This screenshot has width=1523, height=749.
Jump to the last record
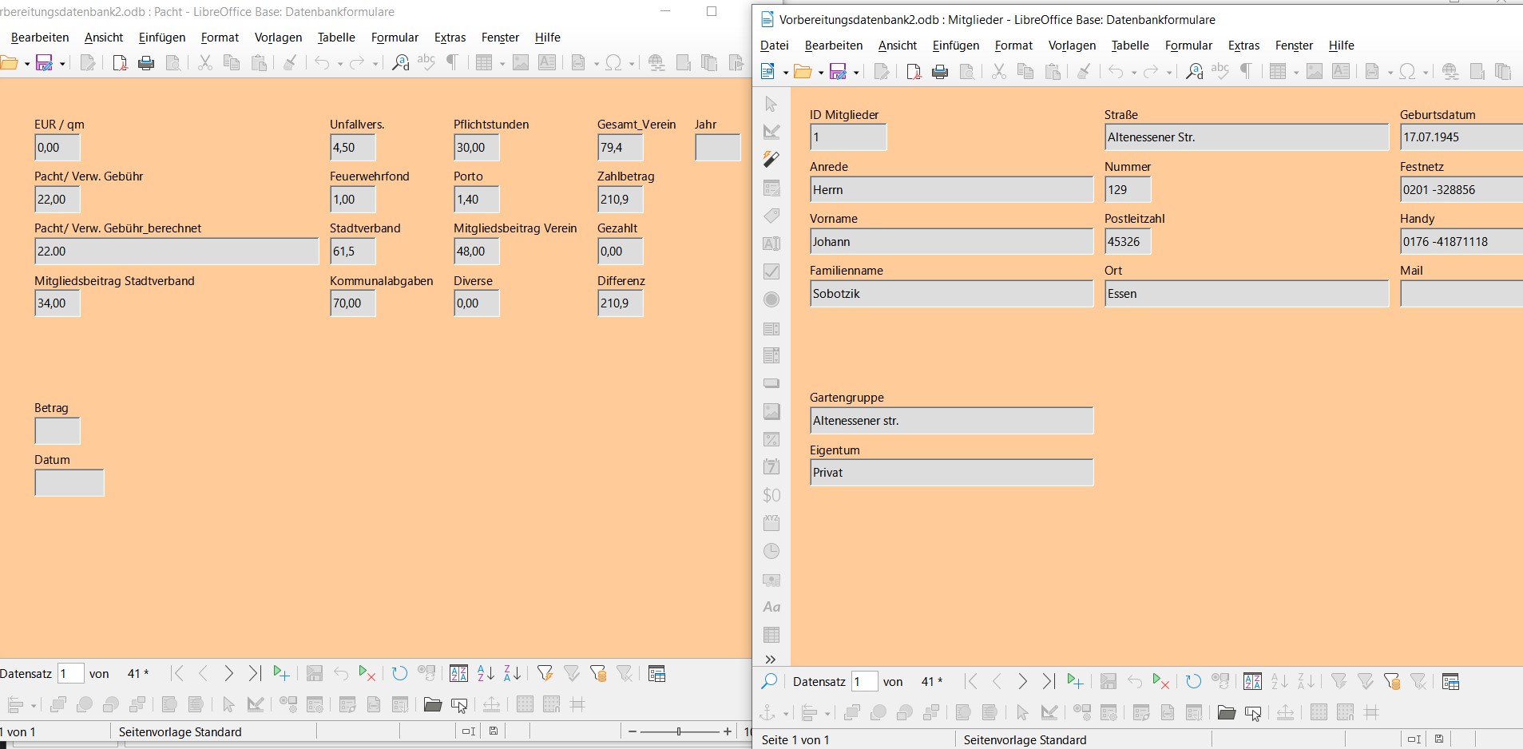pos(1048,681)
